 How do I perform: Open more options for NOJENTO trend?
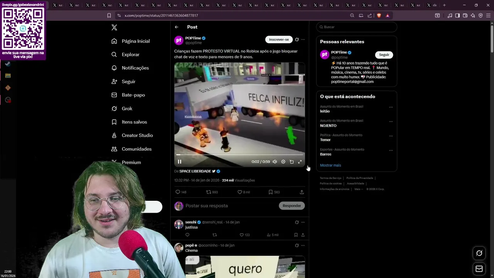click(x=391, y=122)
